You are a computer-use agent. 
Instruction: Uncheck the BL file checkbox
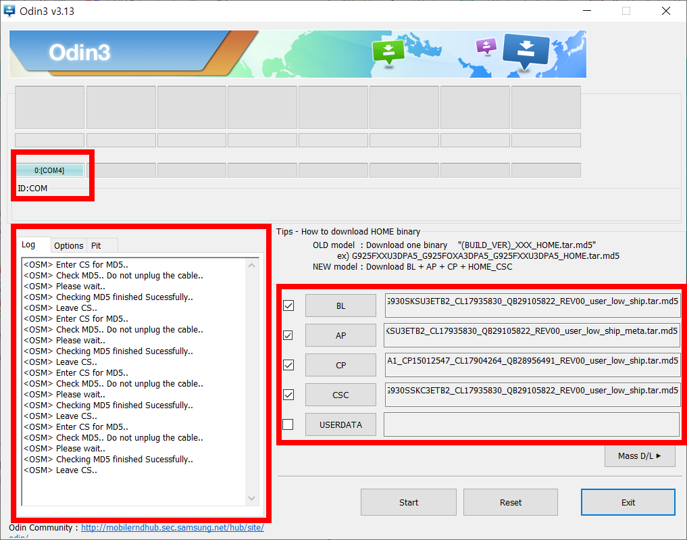click(x=288, y=305)
